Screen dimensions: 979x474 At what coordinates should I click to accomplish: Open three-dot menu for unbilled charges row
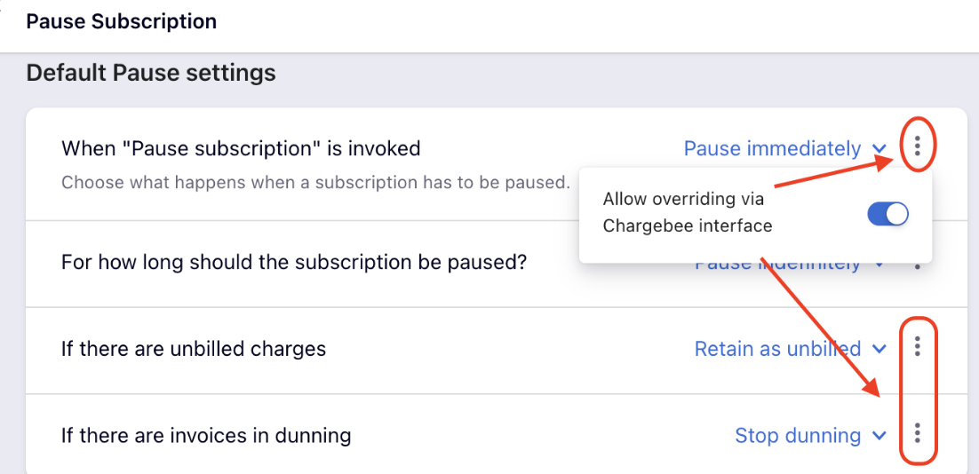click(x=917, y=345)
